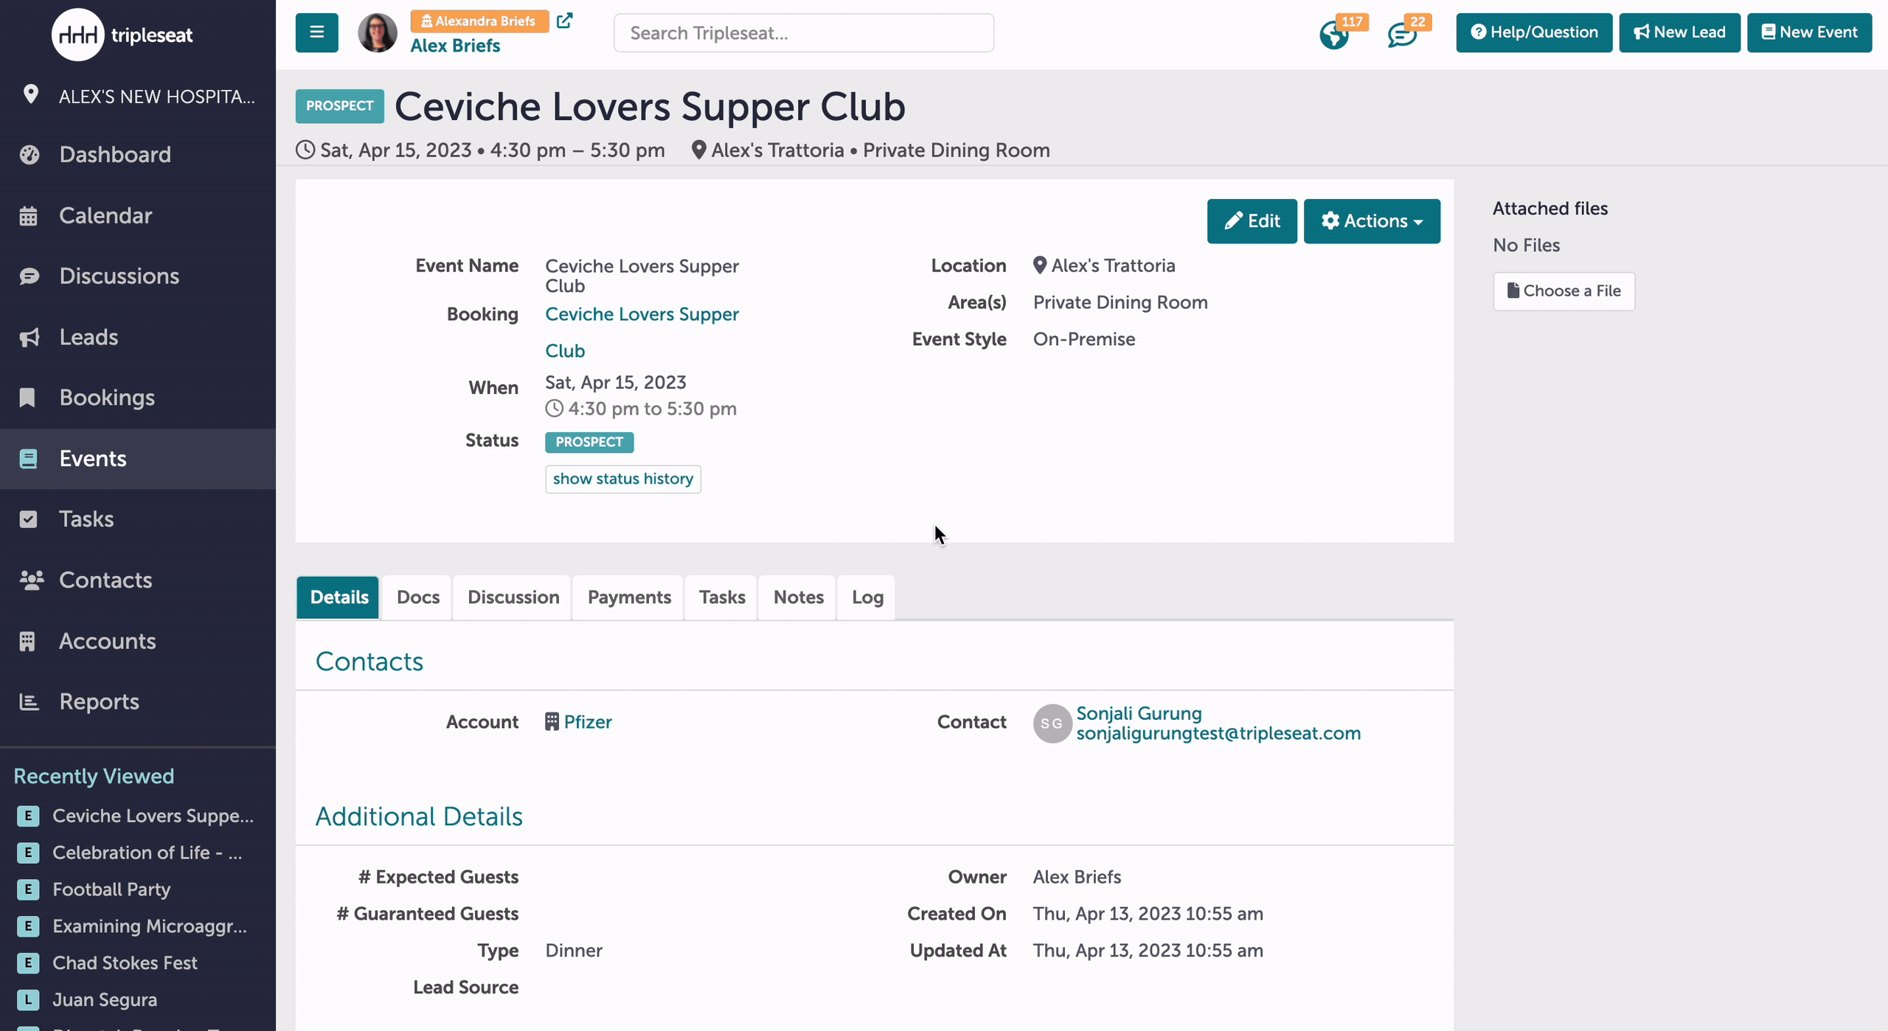This screenshot has width=1888, height=1031.
Task: Click the location pin icon in sidebar
Action: pos(30,94)
